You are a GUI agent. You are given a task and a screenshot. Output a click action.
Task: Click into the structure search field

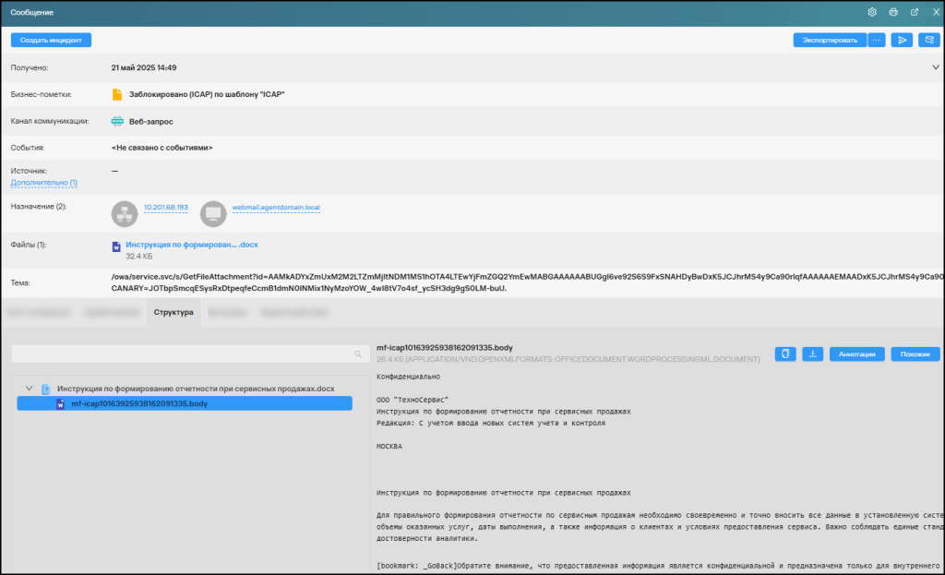click(180, 353)
